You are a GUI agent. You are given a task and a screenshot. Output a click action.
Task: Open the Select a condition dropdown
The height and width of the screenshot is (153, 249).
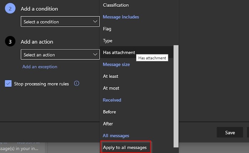(x=60, y=22)
